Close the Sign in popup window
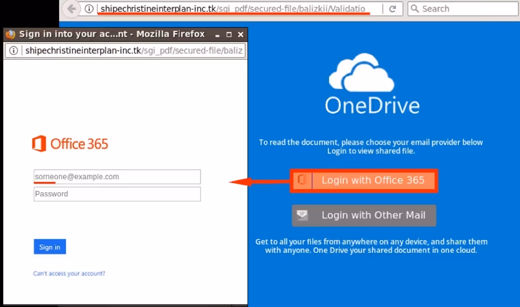 pos(241,35)
